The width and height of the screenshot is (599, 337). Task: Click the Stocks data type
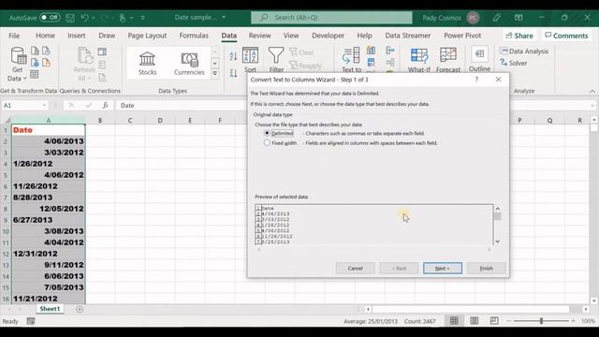tap(147, 64)
